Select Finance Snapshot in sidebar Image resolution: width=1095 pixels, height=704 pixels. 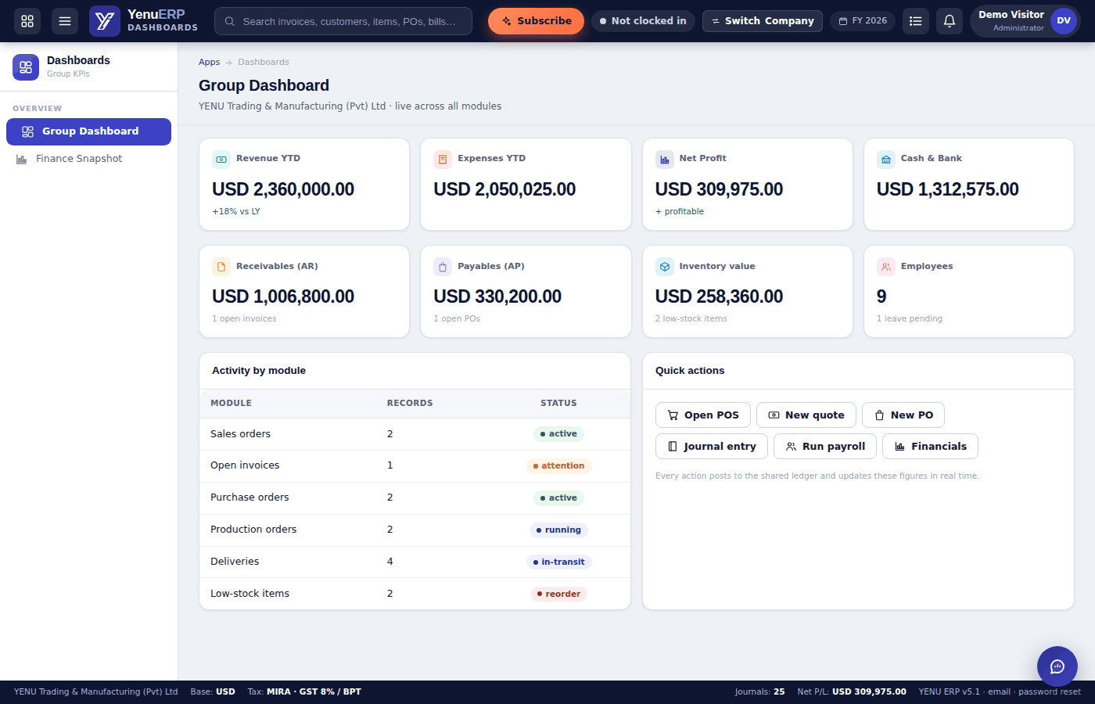pyautogui.click(x=88, y=159)
